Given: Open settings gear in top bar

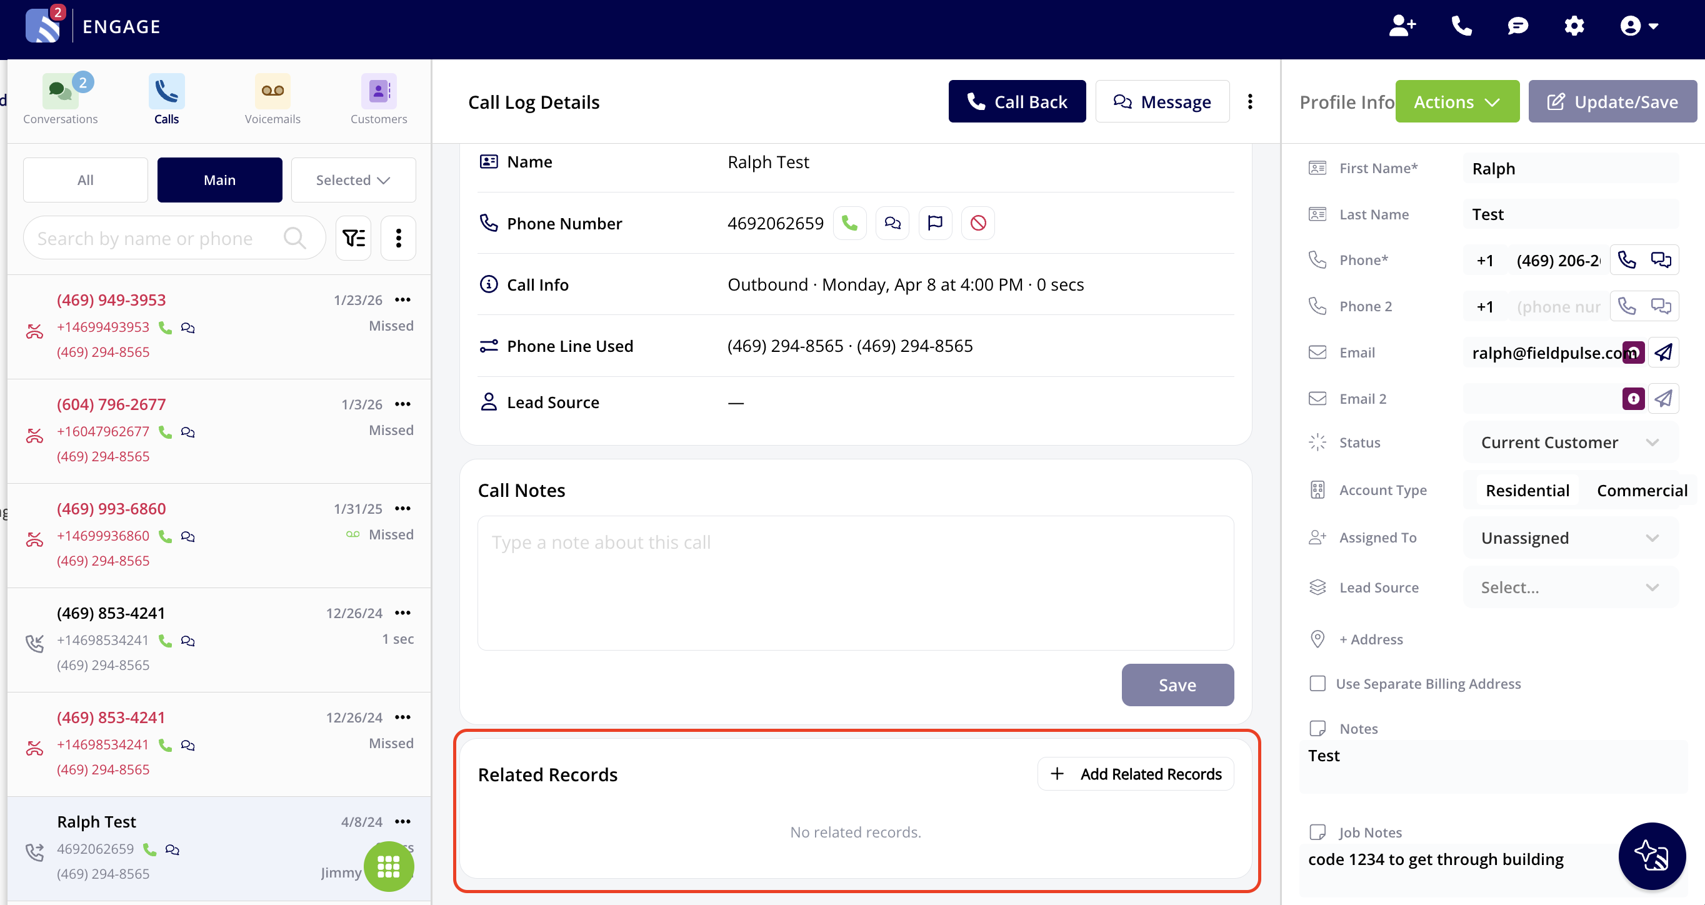Looking at the screenshot, I should [x=1574, y=26].
